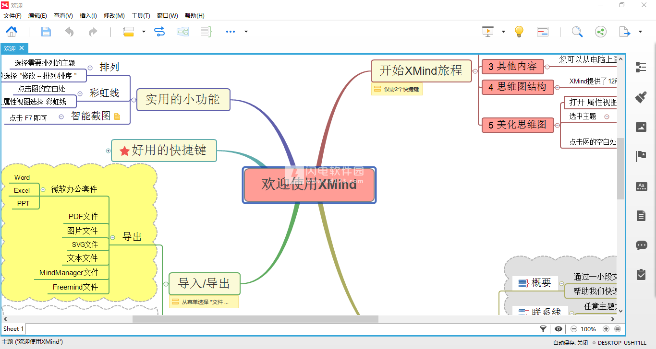Share the mind map
Viewport: 656px width, 349px height.
(x=600, y=32)
